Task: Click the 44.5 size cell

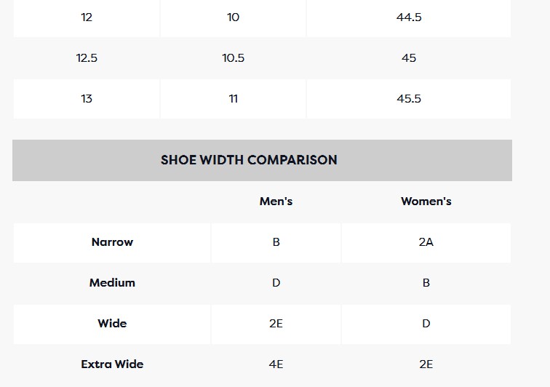Action: click(409, 17)
